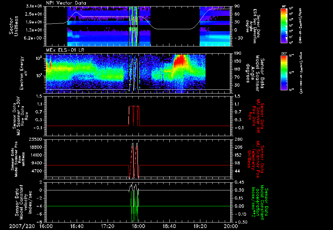Select the 'NPI Vector Data' panel title
The image size is (333, 230).
(x=66, y=3)
